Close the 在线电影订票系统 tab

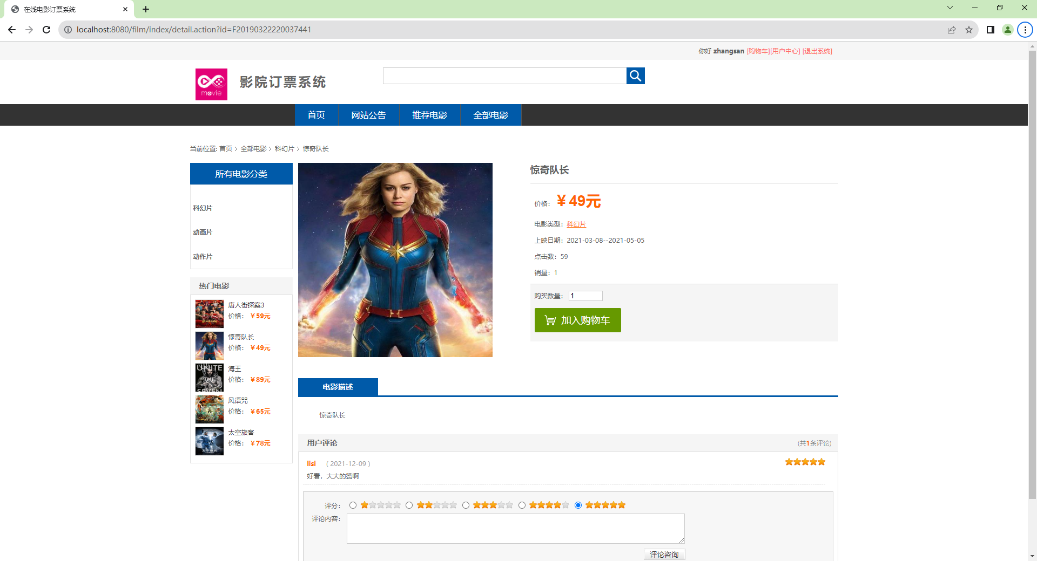(x=125, y=9)
